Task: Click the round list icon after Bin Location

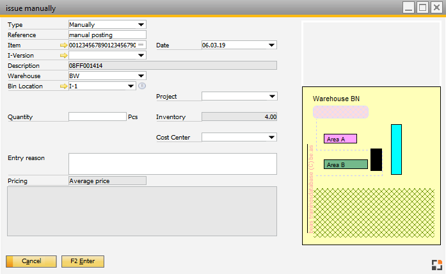Action: click(142, 86)
